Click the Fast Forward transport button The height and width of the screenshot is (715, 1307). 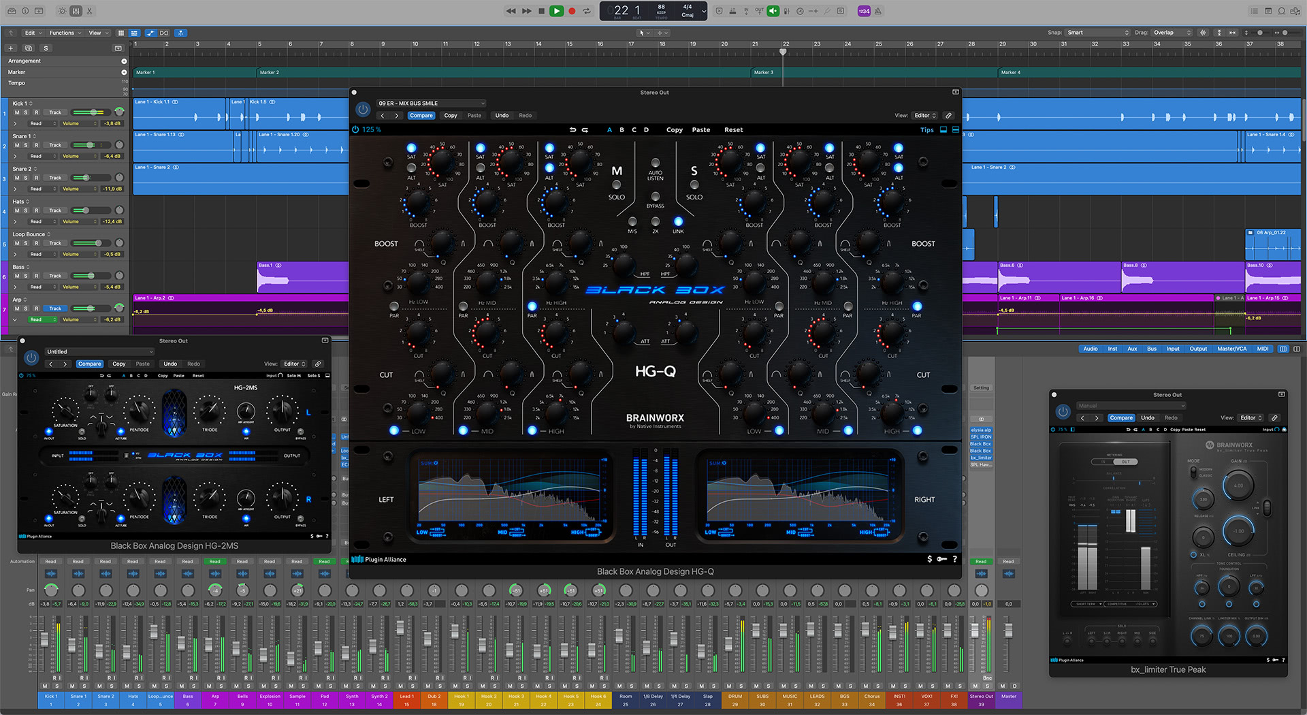pyautogui.click(x=526, y=11)
